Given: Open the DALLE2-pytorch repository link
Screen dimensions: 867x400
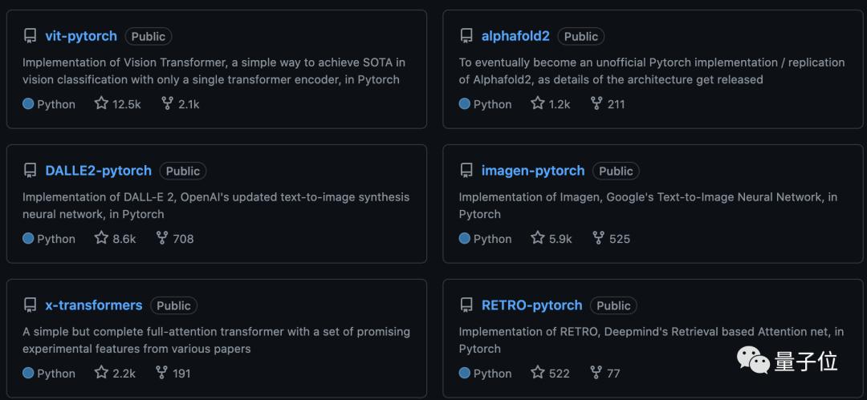Looking at the screenshot, I should click(98, 171).
